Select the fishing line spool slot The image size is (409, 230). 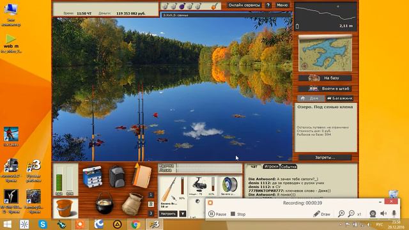pos(230,186)
